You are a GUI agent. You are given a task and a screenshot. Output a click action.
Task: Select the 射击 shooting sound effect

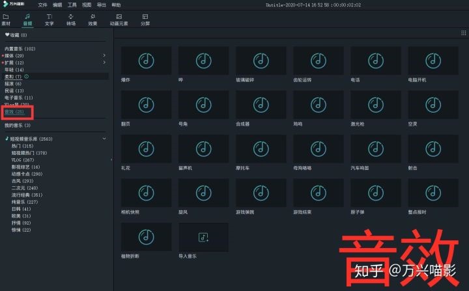click(433, 148)
